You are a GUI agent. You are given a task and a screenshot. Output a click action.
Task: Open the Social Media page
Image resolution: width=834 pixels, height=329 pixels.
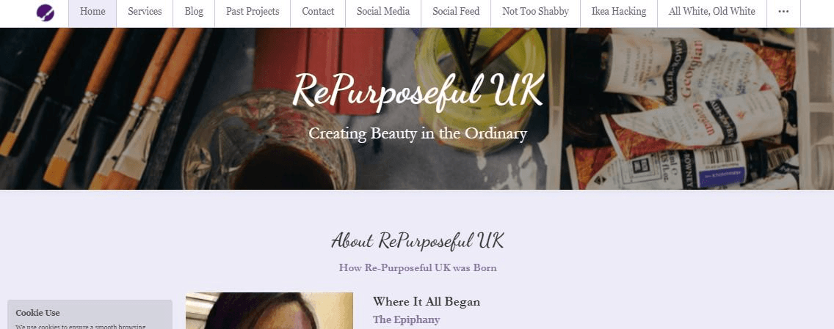point(383,11)
